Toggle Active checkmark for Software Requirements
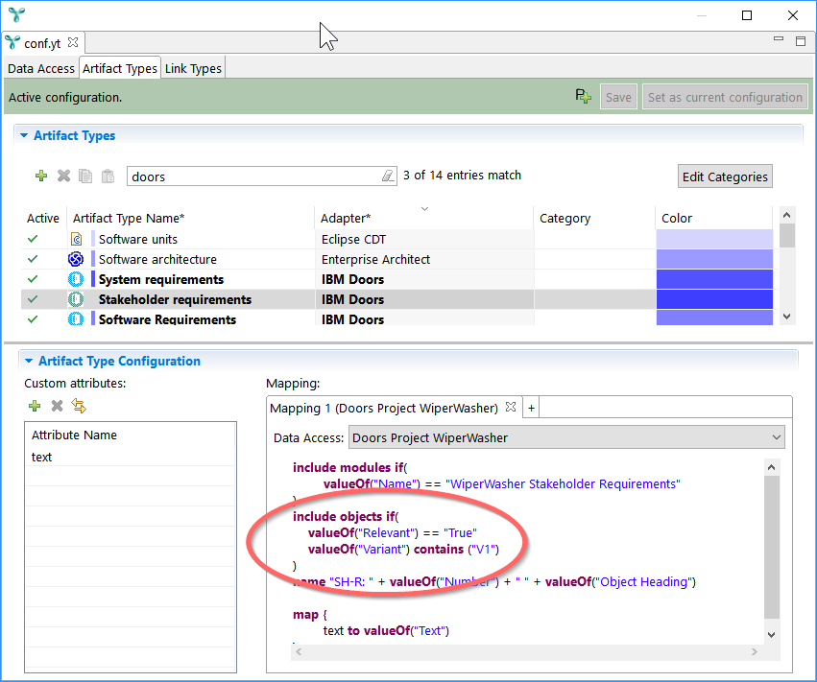The image size is (817, 682). point(33,319)
